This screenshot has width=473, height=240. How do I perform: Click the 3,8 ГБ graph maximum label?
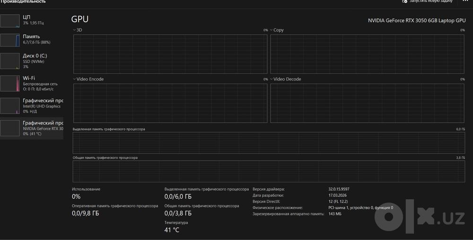point(460,158)
